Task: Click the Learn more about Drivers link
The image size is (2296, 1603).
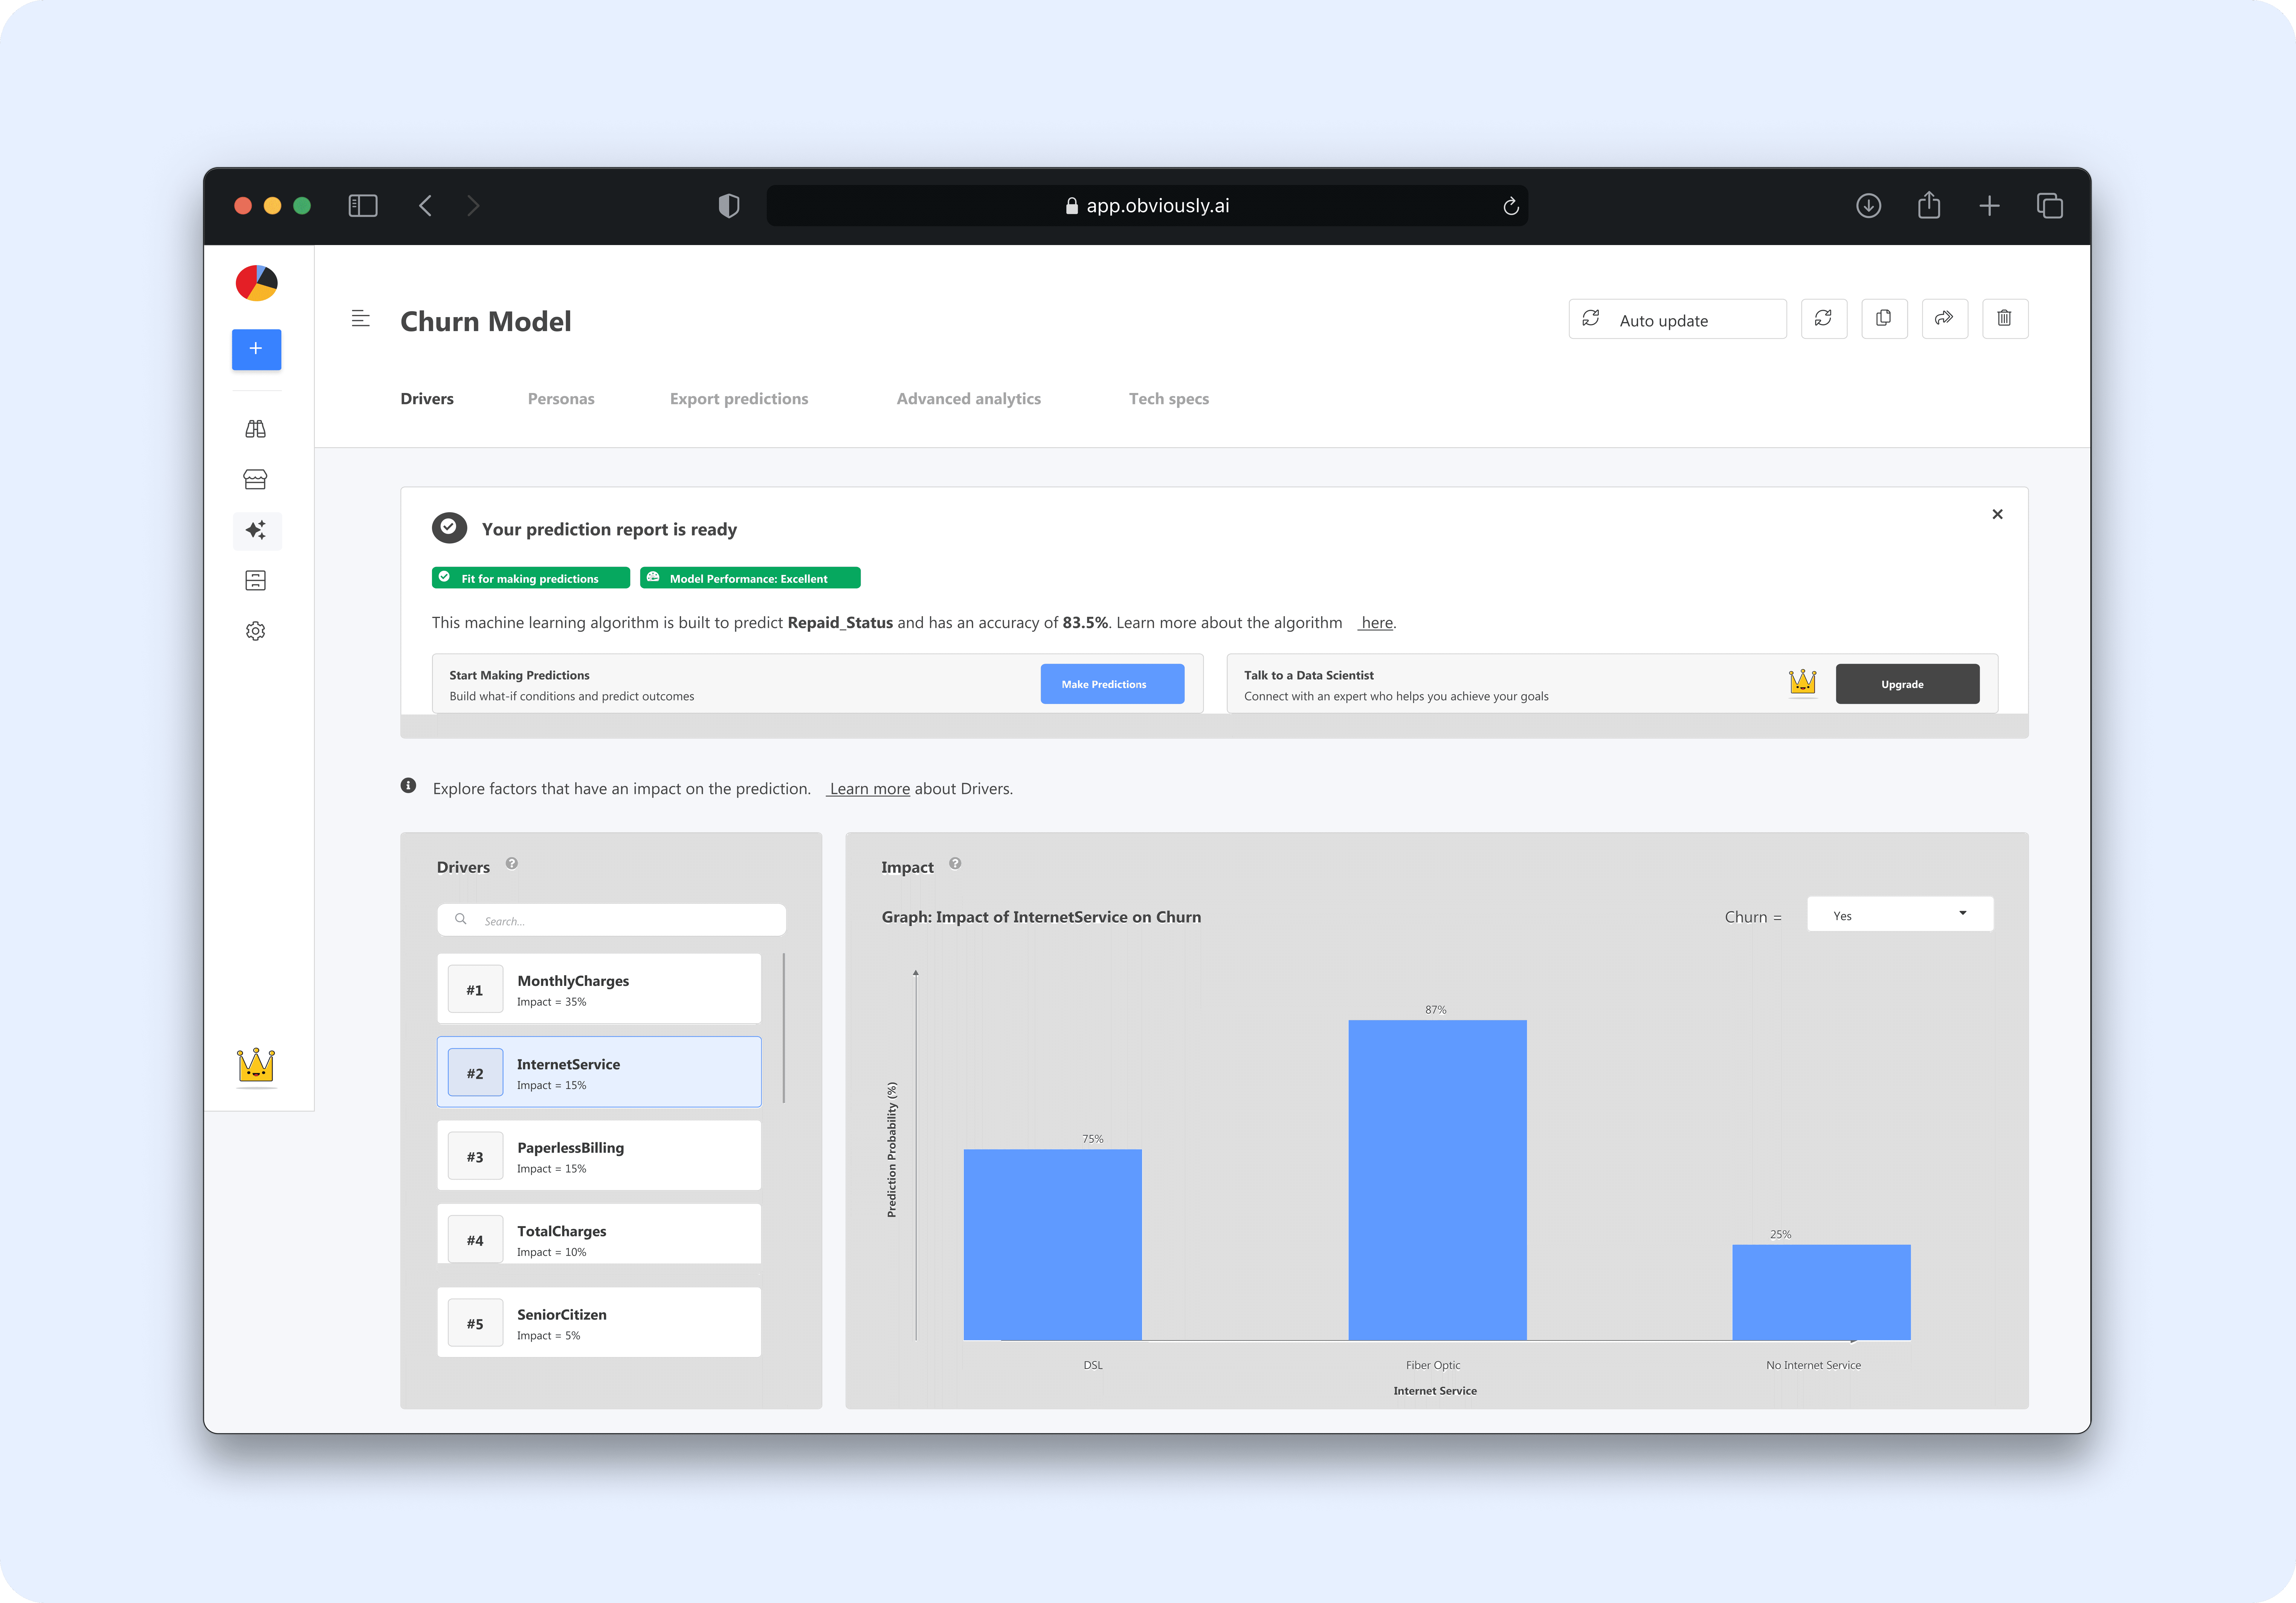Action: click(x=869, y=789)
